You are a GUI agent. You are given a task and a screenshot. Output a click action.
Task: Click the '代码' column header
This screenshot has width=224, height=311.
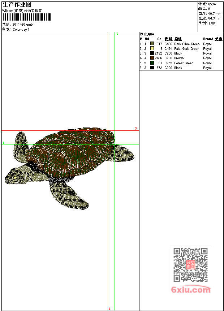(x=168, y=39)
